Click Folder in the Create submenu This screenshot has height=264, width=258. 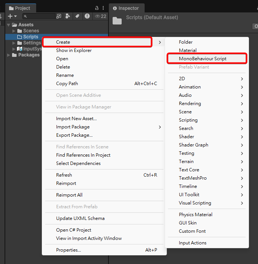coord(186,42)
